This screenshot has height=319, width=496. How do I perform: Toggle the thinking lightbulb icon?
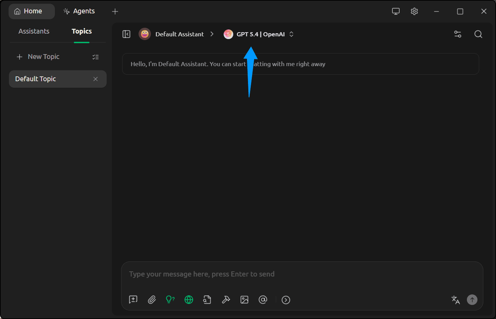click(x=170, y=300)
